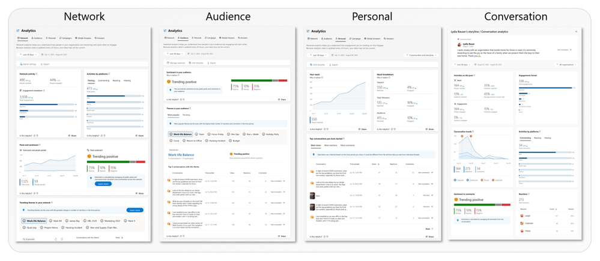Click the red negative segment of Network sentiment bar
The image size is (600, 261).
pyautogui.click(x=141, y=161)
